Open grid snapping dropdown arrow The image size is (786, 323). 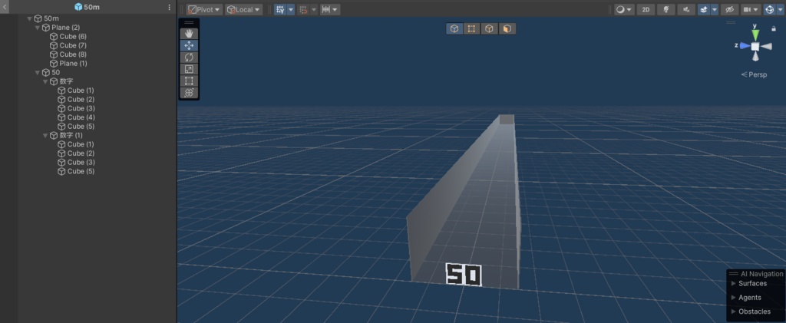coord(314,9)
